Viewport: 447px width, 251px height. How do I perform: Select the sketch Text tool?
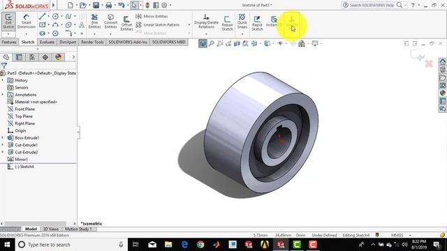click(x=82, y=25)
